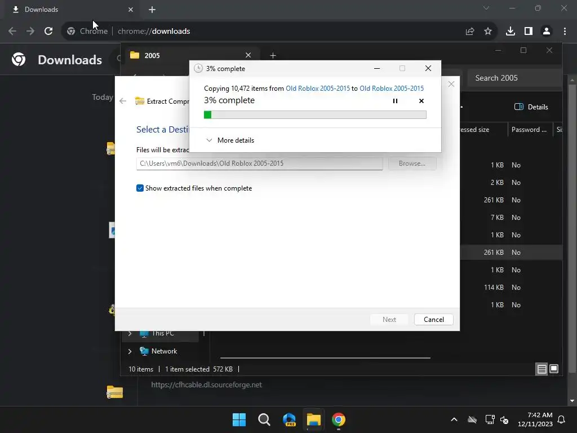Open the Chrome three-dot menu
The width and height of the screenshot is (577, 433).
(565, 32)
